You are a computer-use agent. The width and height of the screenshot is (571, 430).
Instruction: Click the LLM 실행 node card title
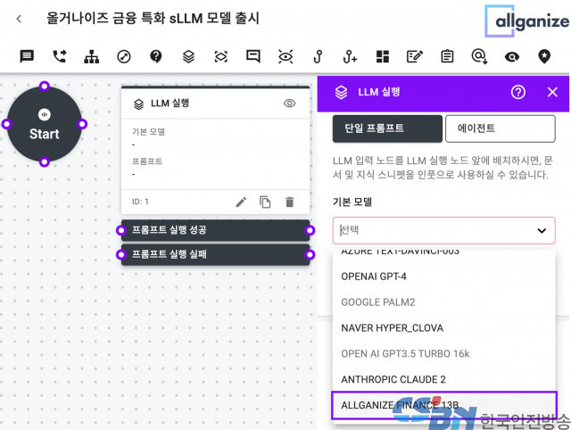tap(170, 103)
